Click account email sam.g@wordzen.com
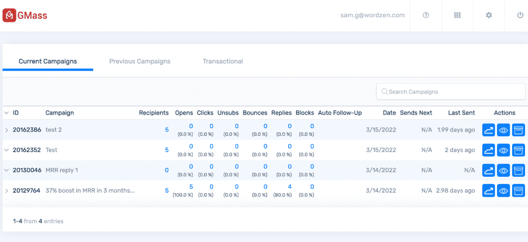The height and width of the screenshot is (242, 528). pos(373,15)
